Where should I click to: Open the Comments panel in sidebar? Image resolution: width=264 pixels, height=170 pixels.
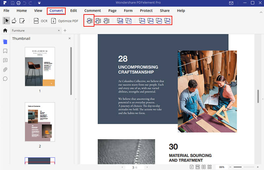point(5,60)
